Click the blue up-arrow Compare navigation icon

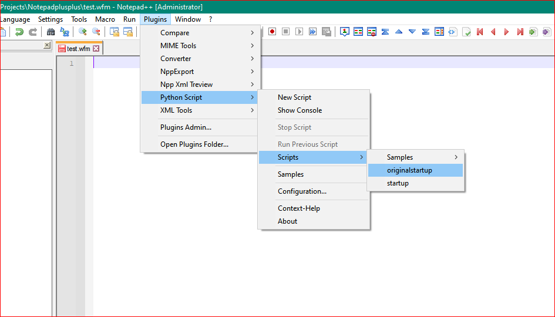[x=399, y=32]
